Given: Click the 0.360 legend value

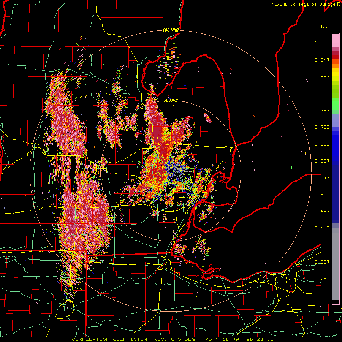Looking at the screenshot, I should [x=322, y=245].
